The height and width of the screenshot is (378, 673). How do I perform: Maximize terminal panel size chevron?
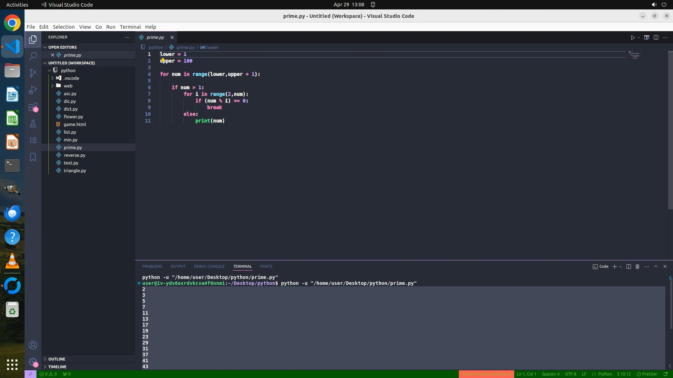656,266
